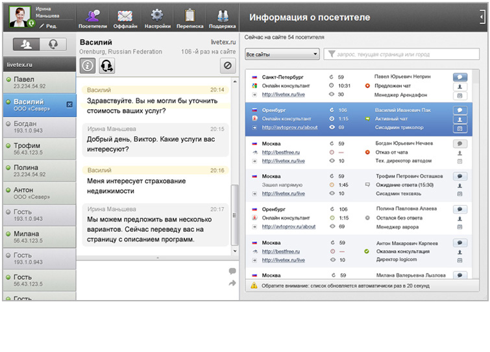Screen dimensions: 490x352
Task: Open the Посетители visitors section
Action: tap(93, 18)
